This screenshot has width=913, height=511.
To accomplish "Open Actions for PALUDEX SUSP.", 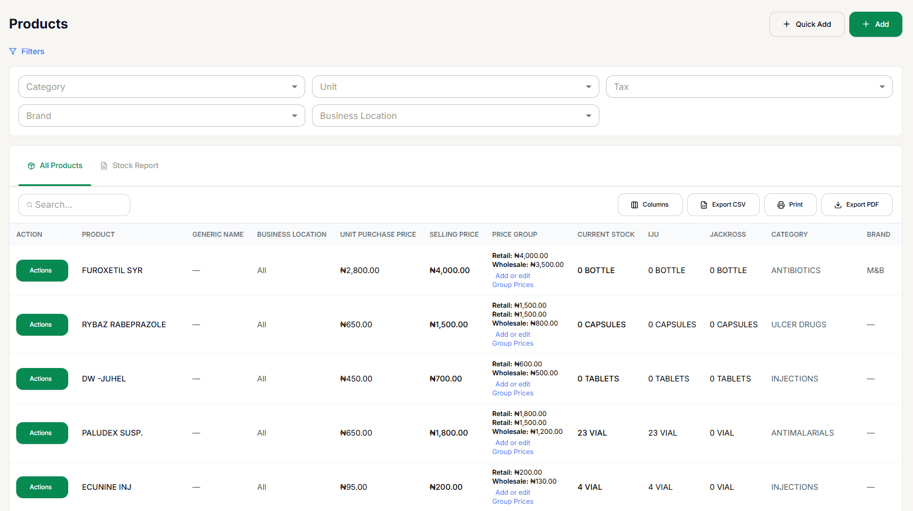I will coord(42,433).
